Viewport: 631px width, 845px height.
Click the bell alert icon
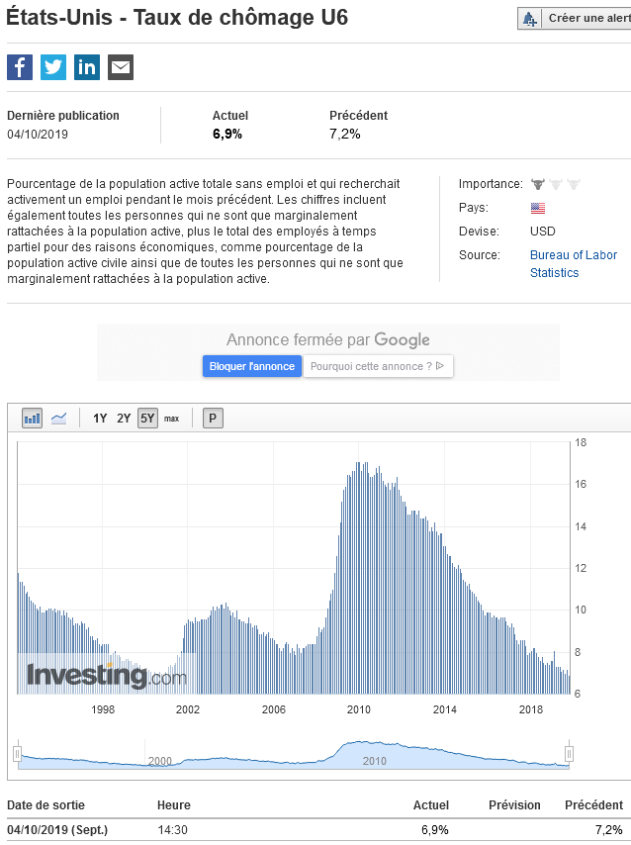pos(530,19)
